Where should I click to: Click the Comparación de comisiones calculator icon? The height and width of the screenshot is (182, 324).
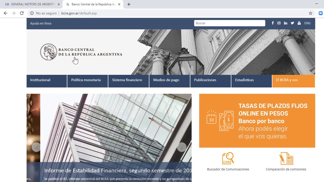coord(286,158)
